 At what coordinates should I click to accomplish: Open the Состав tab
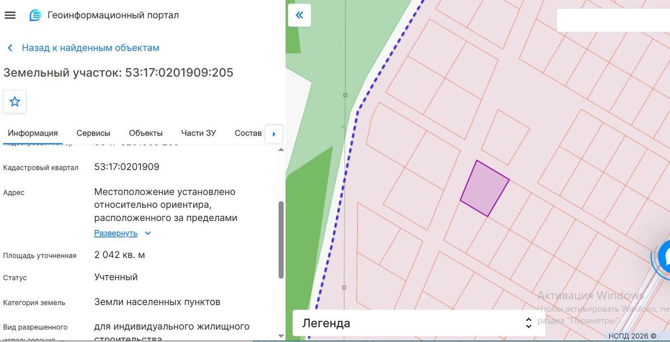coord(248,133)
